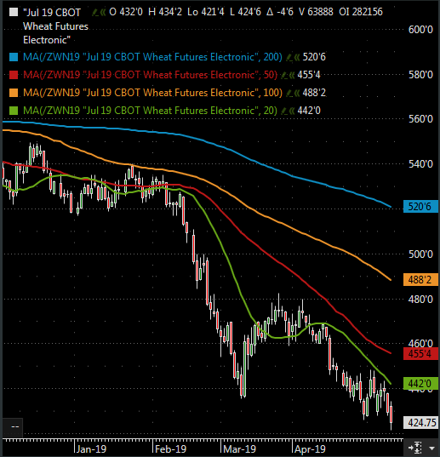This screenshot has height=457, width=440.
Task: Collapse the MA 200 legend via double chevron
Action: pyautogui.click(x=297, y=57)
